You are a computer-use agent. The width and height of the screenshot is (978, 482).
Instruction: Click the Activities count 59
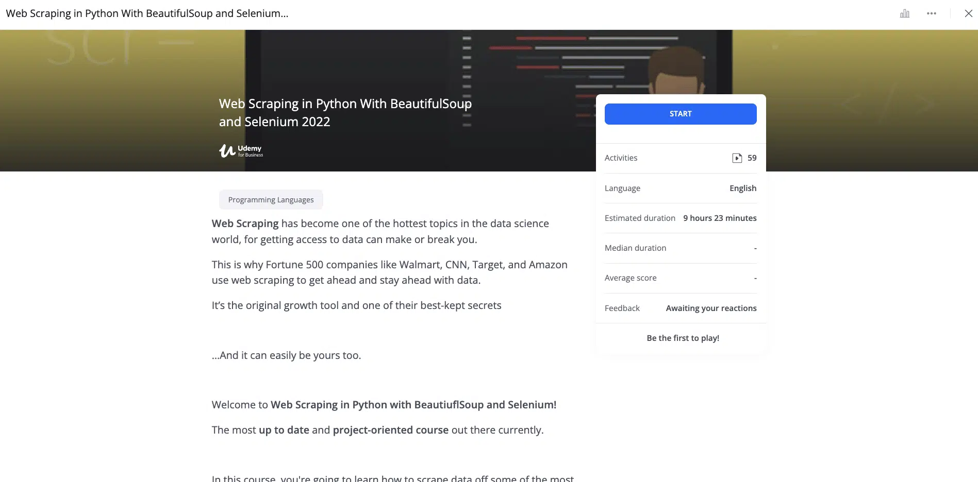coord(752,158)
